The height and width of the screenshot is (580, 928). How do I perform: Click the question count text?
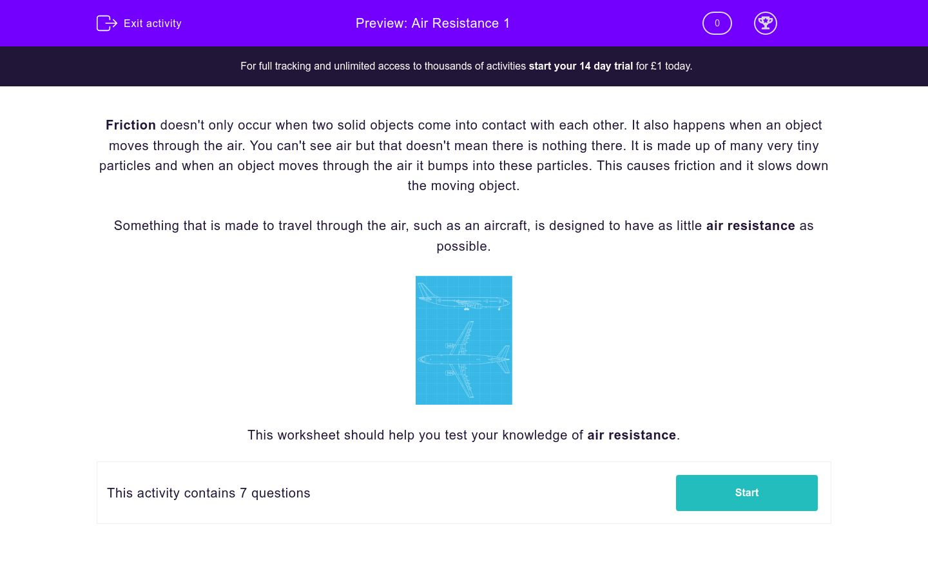click(x=208, y=493)
